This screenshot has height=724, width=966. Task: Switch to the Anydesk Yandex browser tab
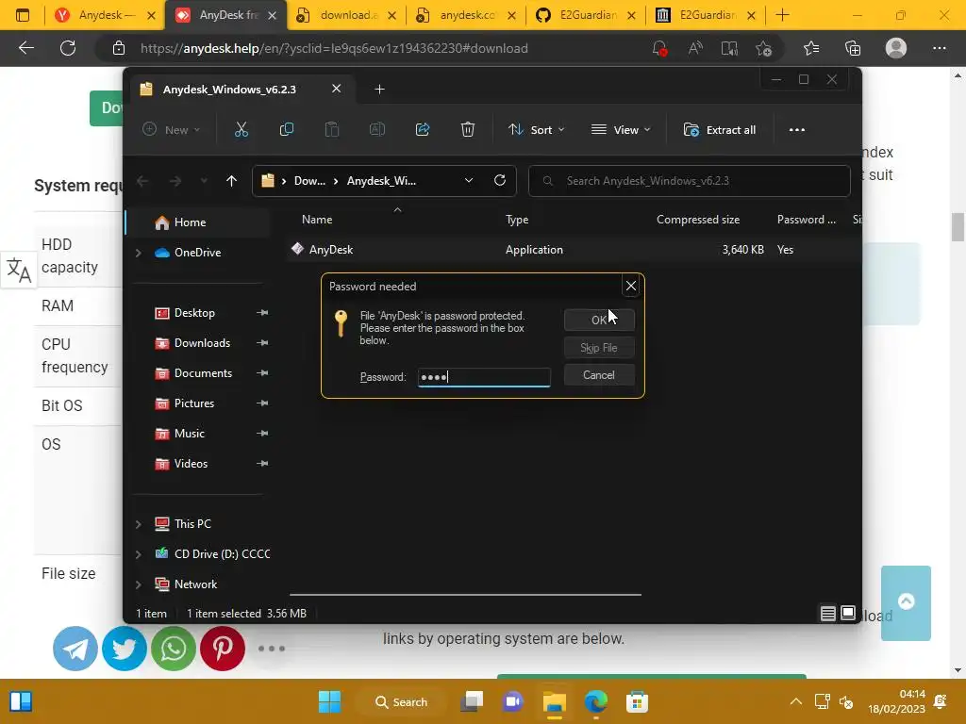106,15
